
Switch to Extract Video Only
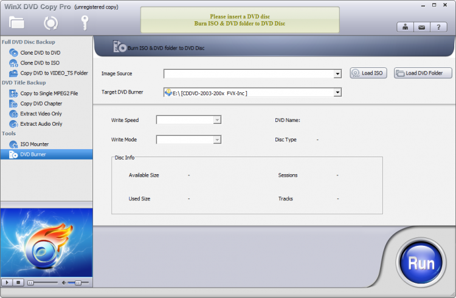[x=41, y=113]
